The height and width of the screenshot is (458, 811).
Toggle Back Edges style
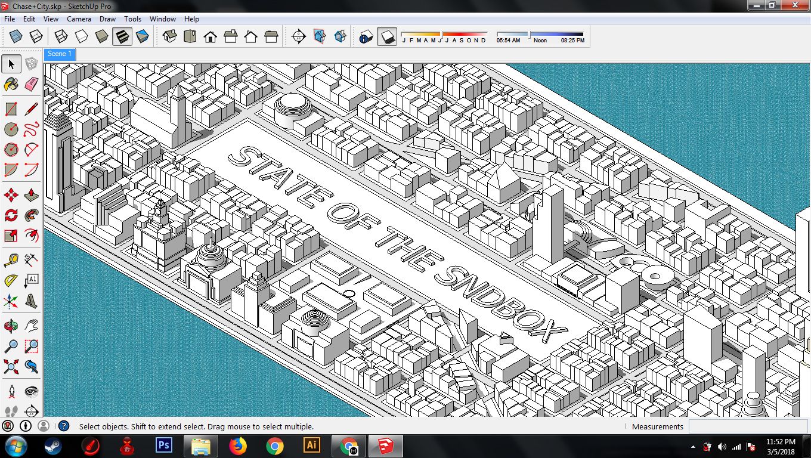[36, 37]
